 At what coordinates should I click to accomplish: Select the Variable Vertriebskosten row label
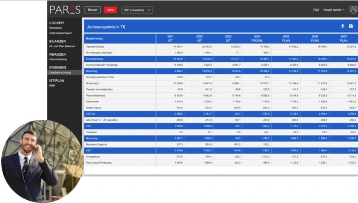tap(99, 89)
